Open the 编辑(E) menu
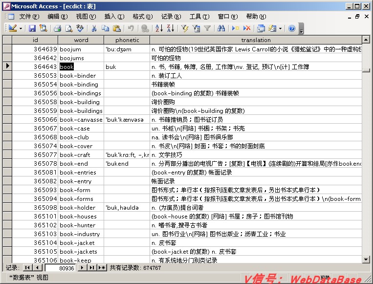Image resolution: width=373 pixels, height=284 pixels. tap(58, 17)
